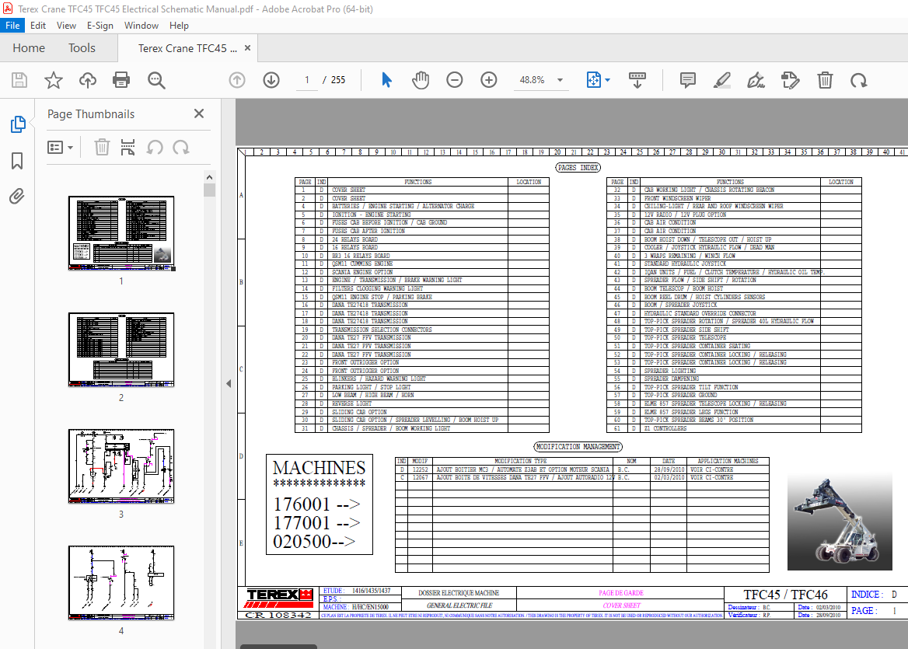Screen dimensions: 908x649
Task: Select page 4 thumbnail
Action: (121, 582)
